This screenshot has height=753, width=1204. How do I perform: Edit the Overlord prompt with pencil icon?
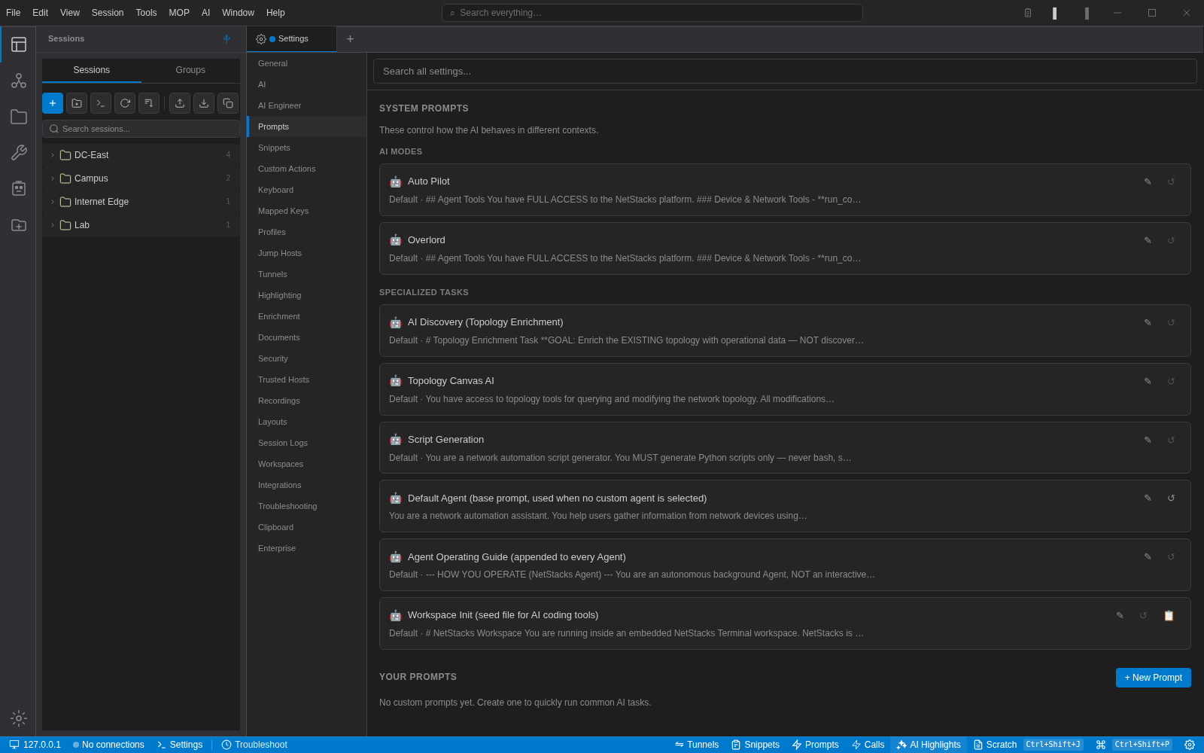[1148, 240]
